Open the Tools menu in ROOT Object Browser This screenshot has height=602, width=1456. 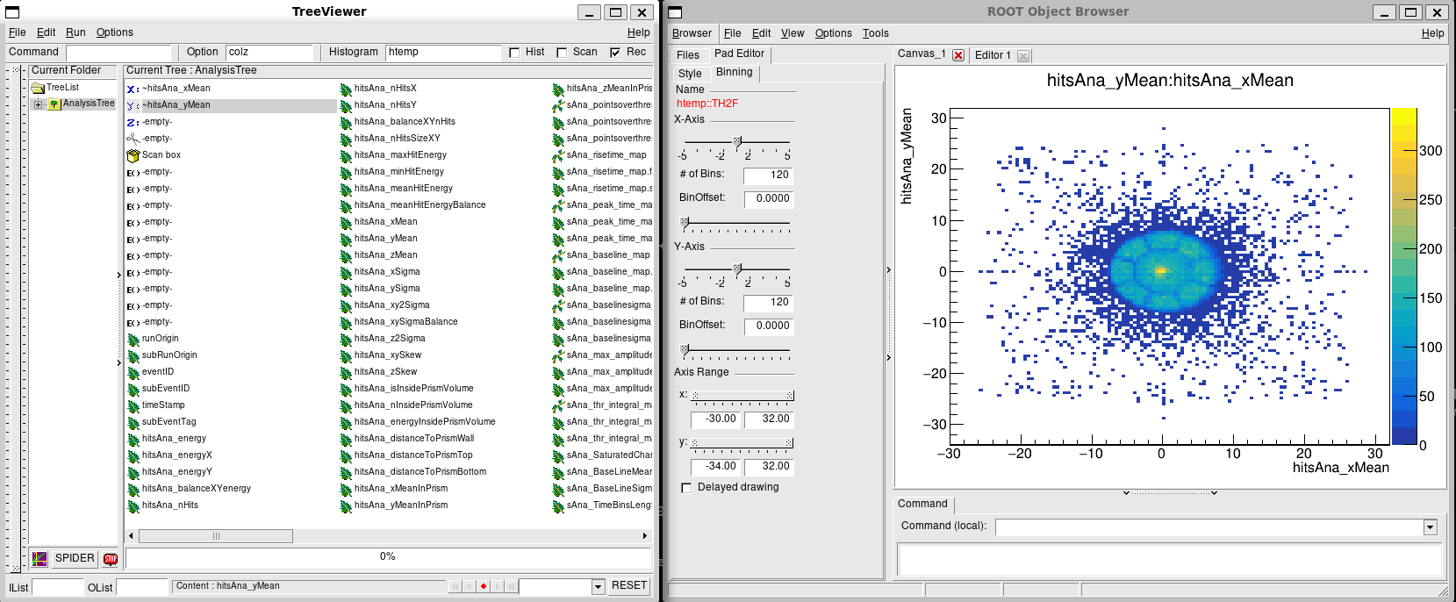point(876,33)
